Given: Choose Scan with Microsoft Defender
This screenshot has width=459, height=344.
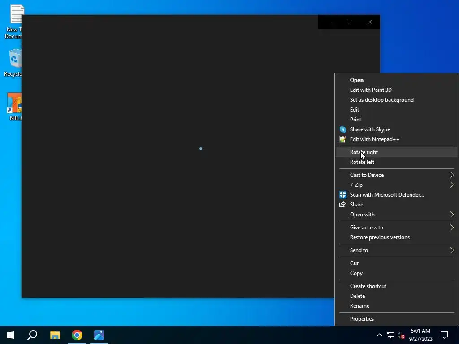Looking at the screenshot, I should (x=397, y=195).
